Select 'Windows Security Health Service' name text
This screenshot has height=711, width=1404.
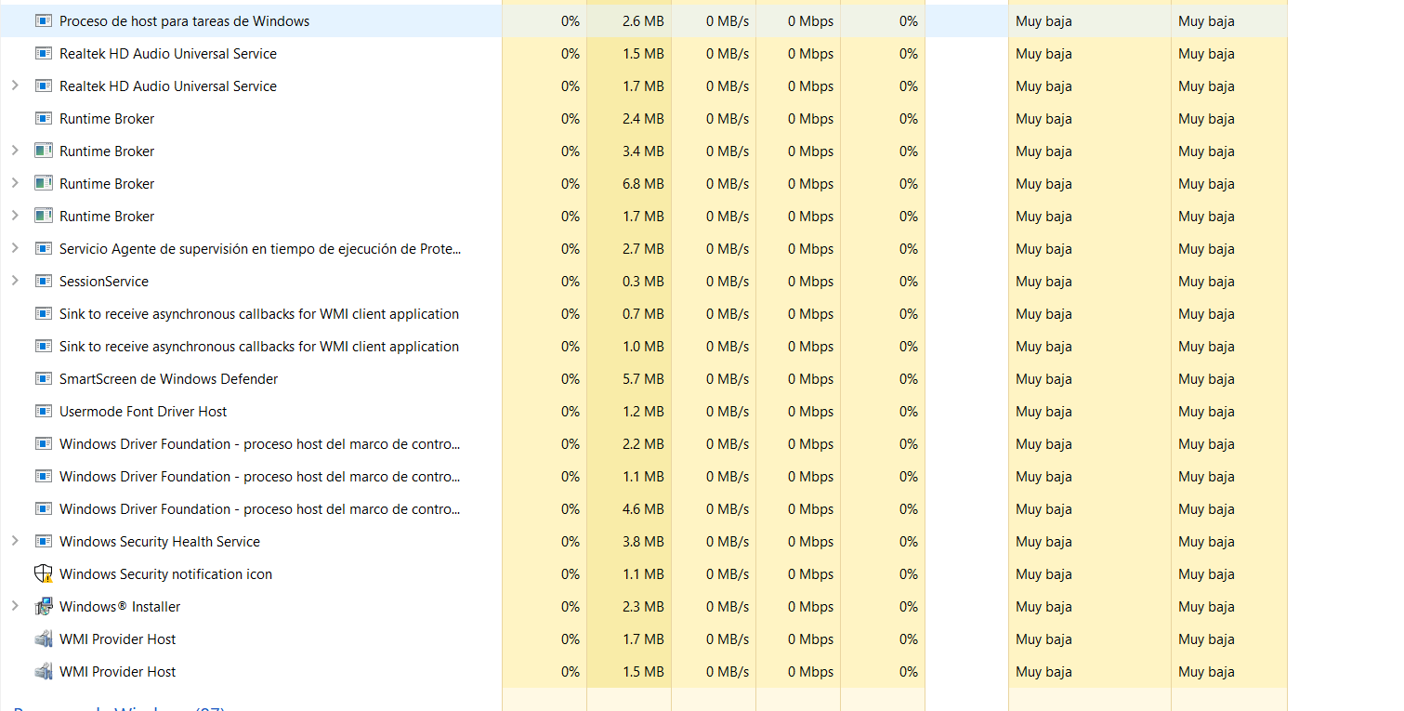click(160, 541)
